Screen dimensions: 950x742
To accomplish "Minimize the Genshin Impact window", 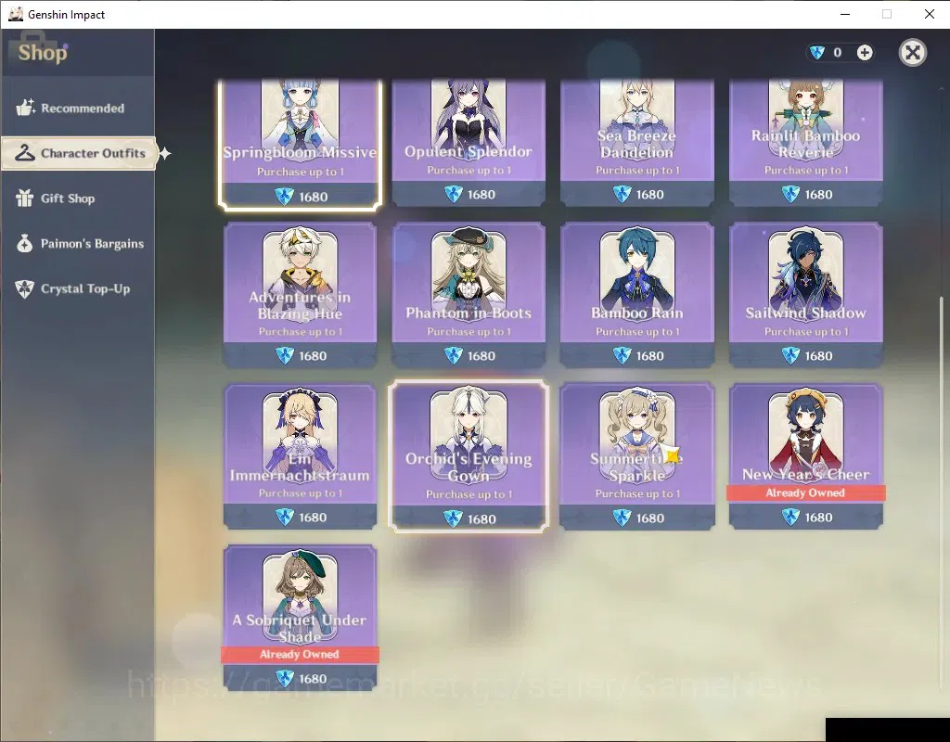I will [845, 14].
